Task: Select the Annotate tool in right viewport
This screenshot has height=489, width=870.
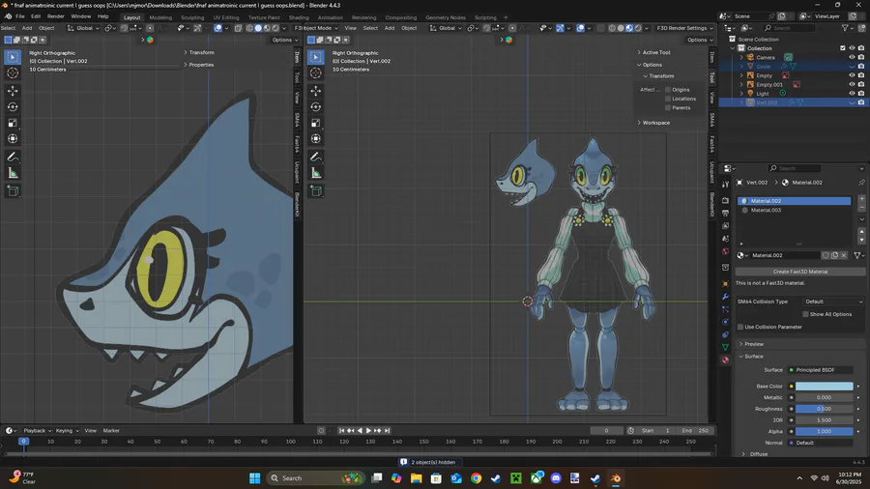Action: [x=316, y=158]
